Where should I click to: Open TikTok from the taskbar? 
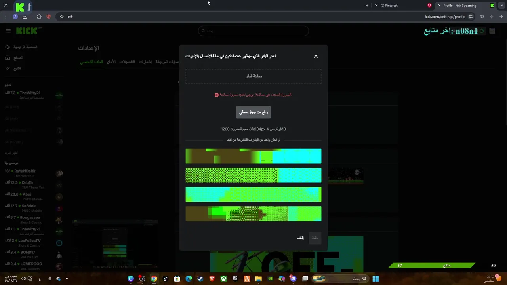click(165, 279)
